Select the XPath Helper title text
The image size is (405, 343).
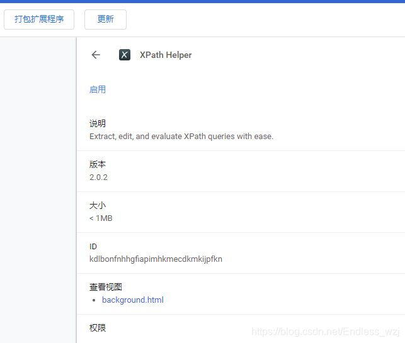click(166, 55)
